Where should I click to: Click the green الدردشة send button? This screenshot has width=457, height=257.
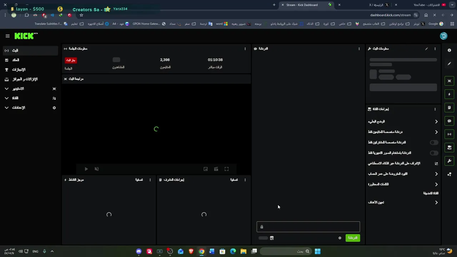tap(353, 238)
